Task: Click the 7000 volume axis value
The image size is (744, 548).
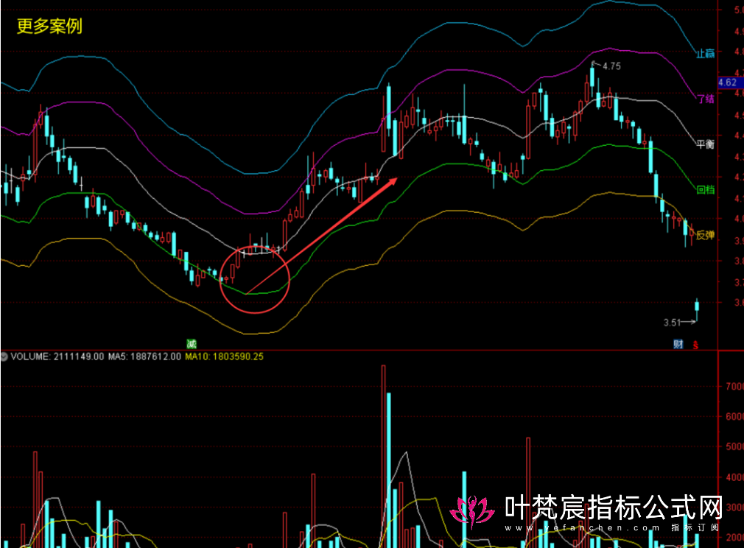Action: (x=734, y=386)
